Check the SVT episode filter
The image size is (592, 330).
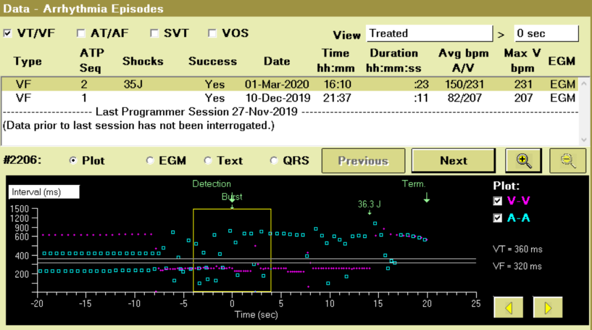(155, 33)
